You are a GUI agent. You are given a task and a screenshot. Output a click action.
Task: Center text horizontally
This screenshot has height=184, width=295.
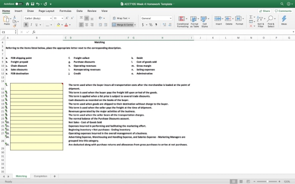pos(86,24)
